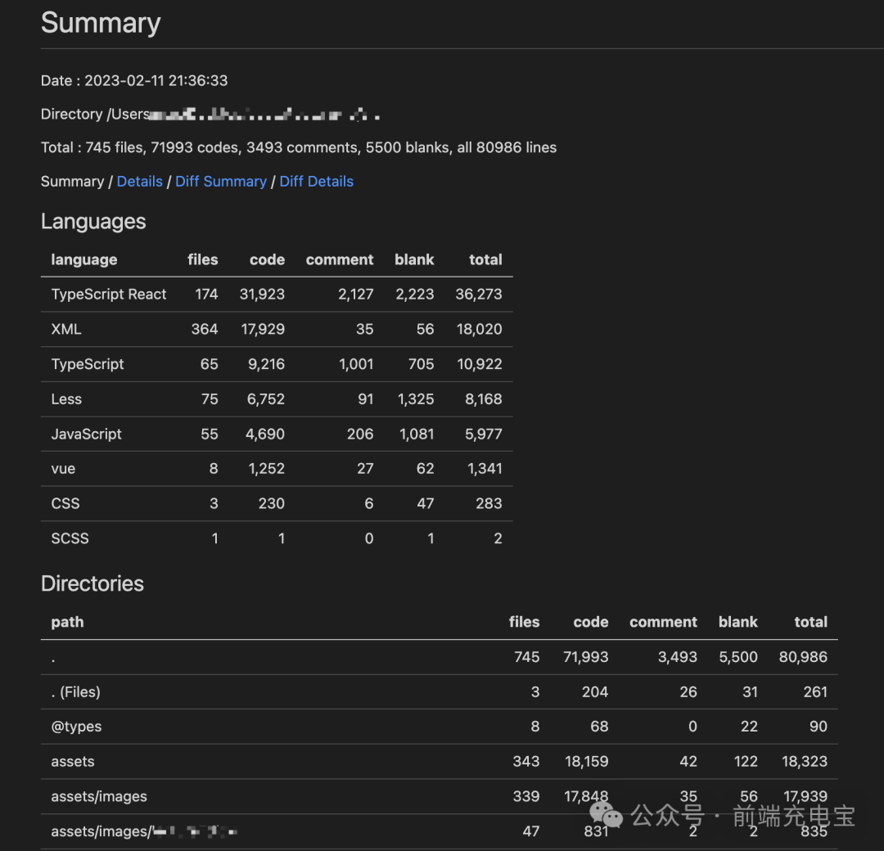This screenshot has height=851, width=884.
Task: Select the XML language name
Action: (x=66, y=329)
